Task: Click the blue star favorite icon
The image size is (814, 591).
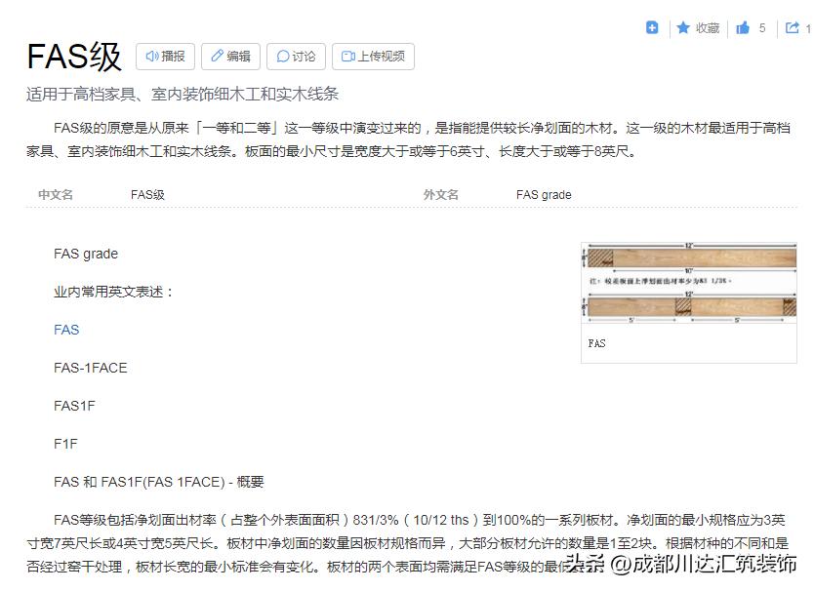Action: 683,27
